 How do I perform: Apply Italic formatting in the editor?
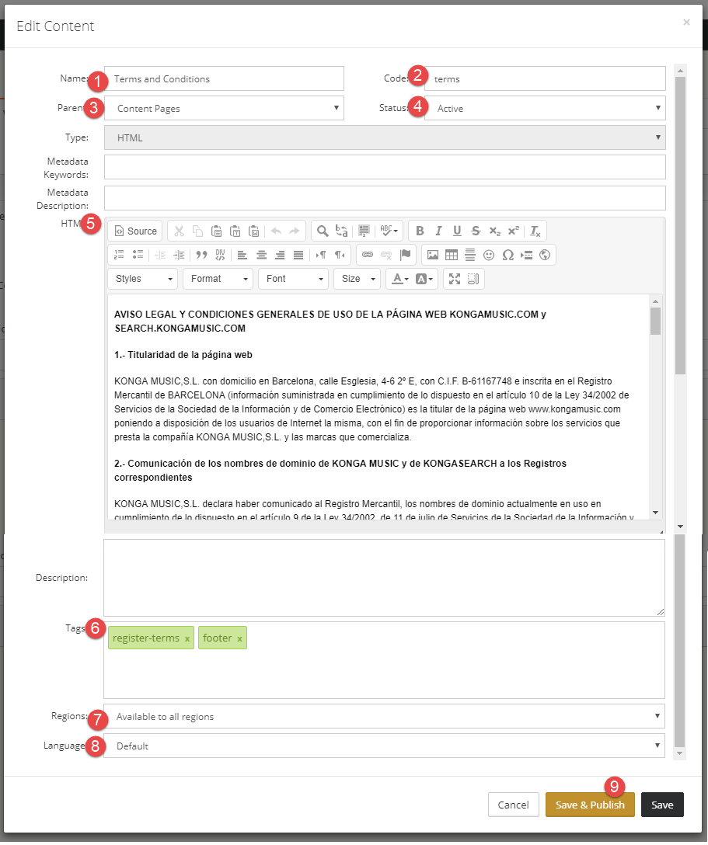pos(438,231)
